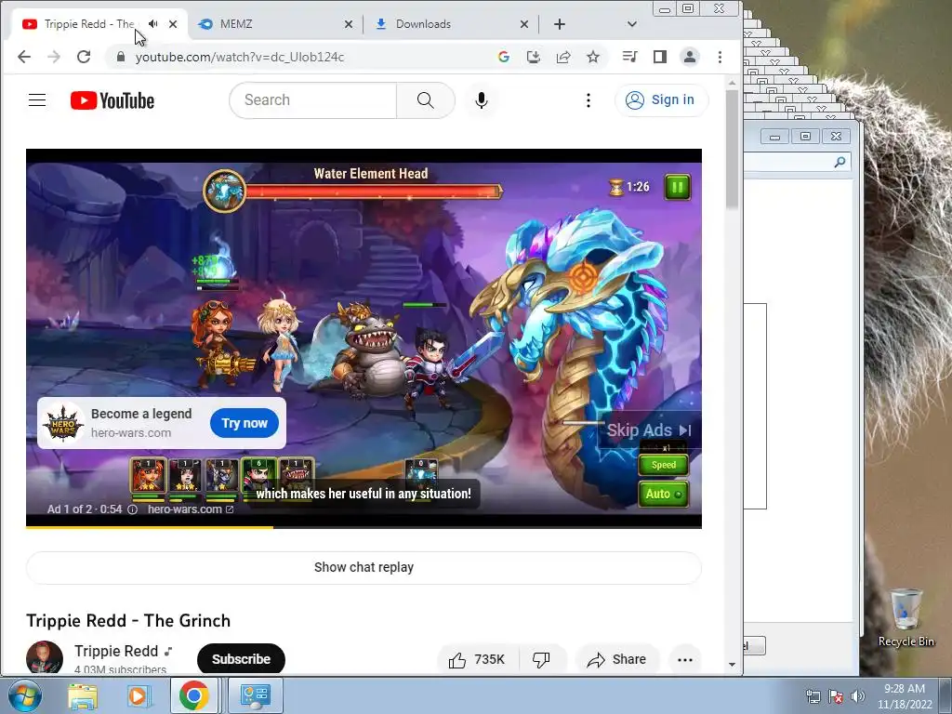952x714 pixels.
Task: Mute tab via speaker icon on tab
Action: coord(153,24)
